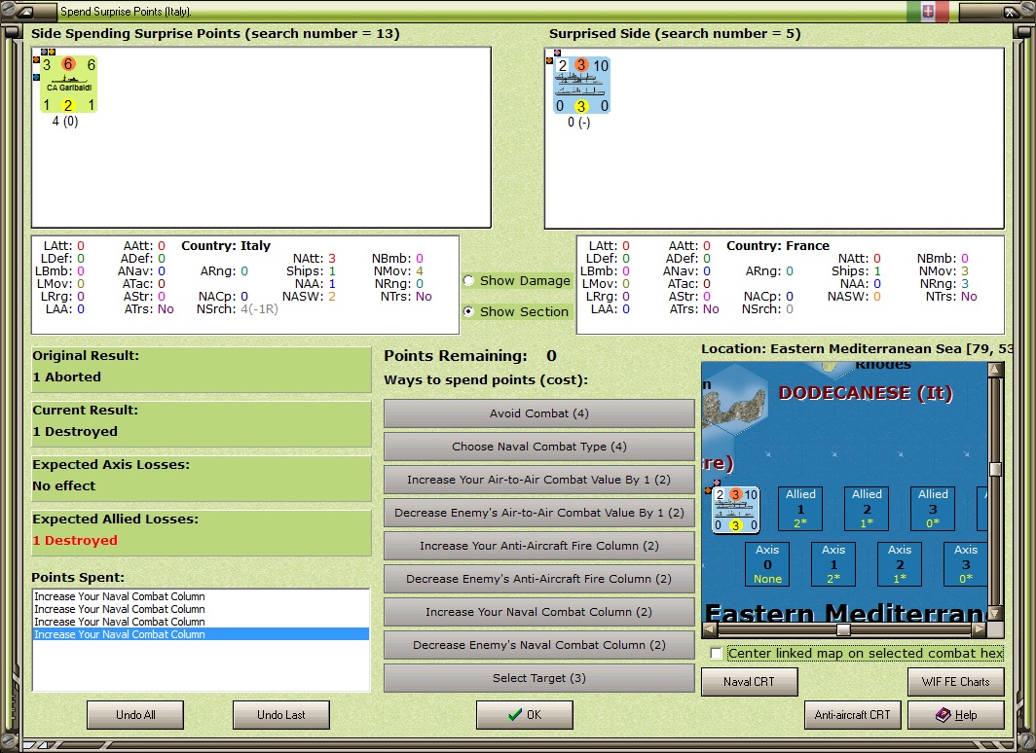This screenshot has height=753, width=1036.
Task: Click the Axis 0 sea box section
Action: tap(767, 563)
